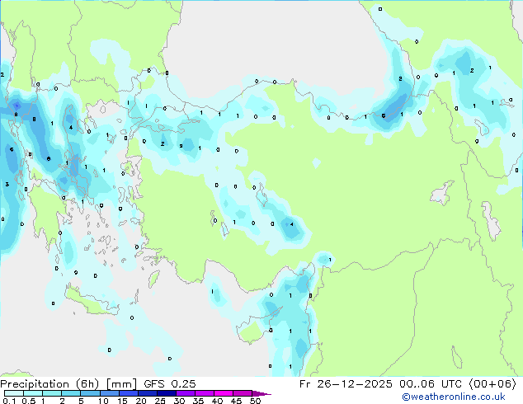Select the 2–5 mm legend color box
The width and height of the screenshot is (523, 404).
pos(71,393)
